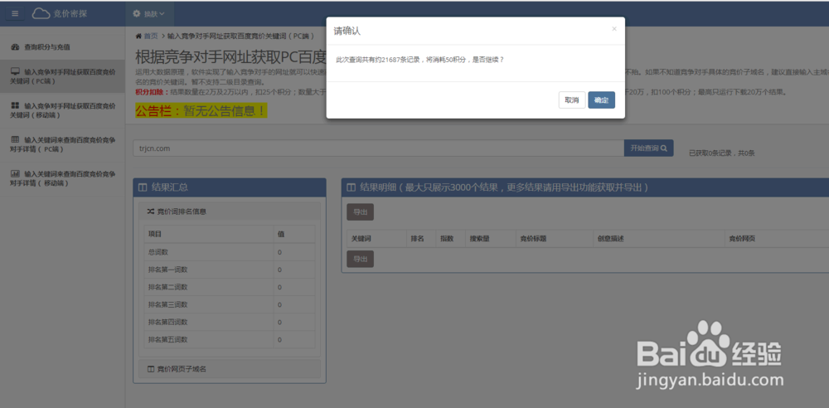Screen dimensions: 829x408
Task: Close the 请确认 dialog with X
Action: tap(613, 29)
